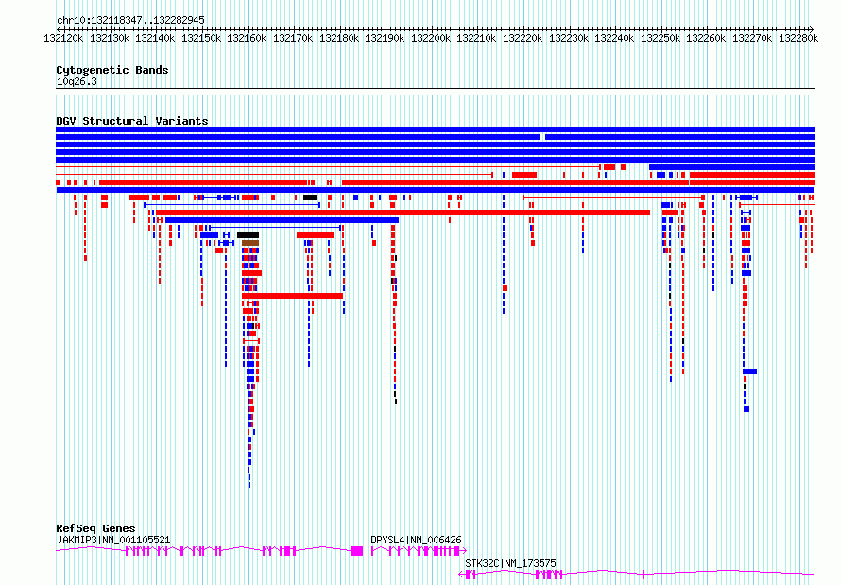Open the RefSeq Genes track title

[95, 528]
